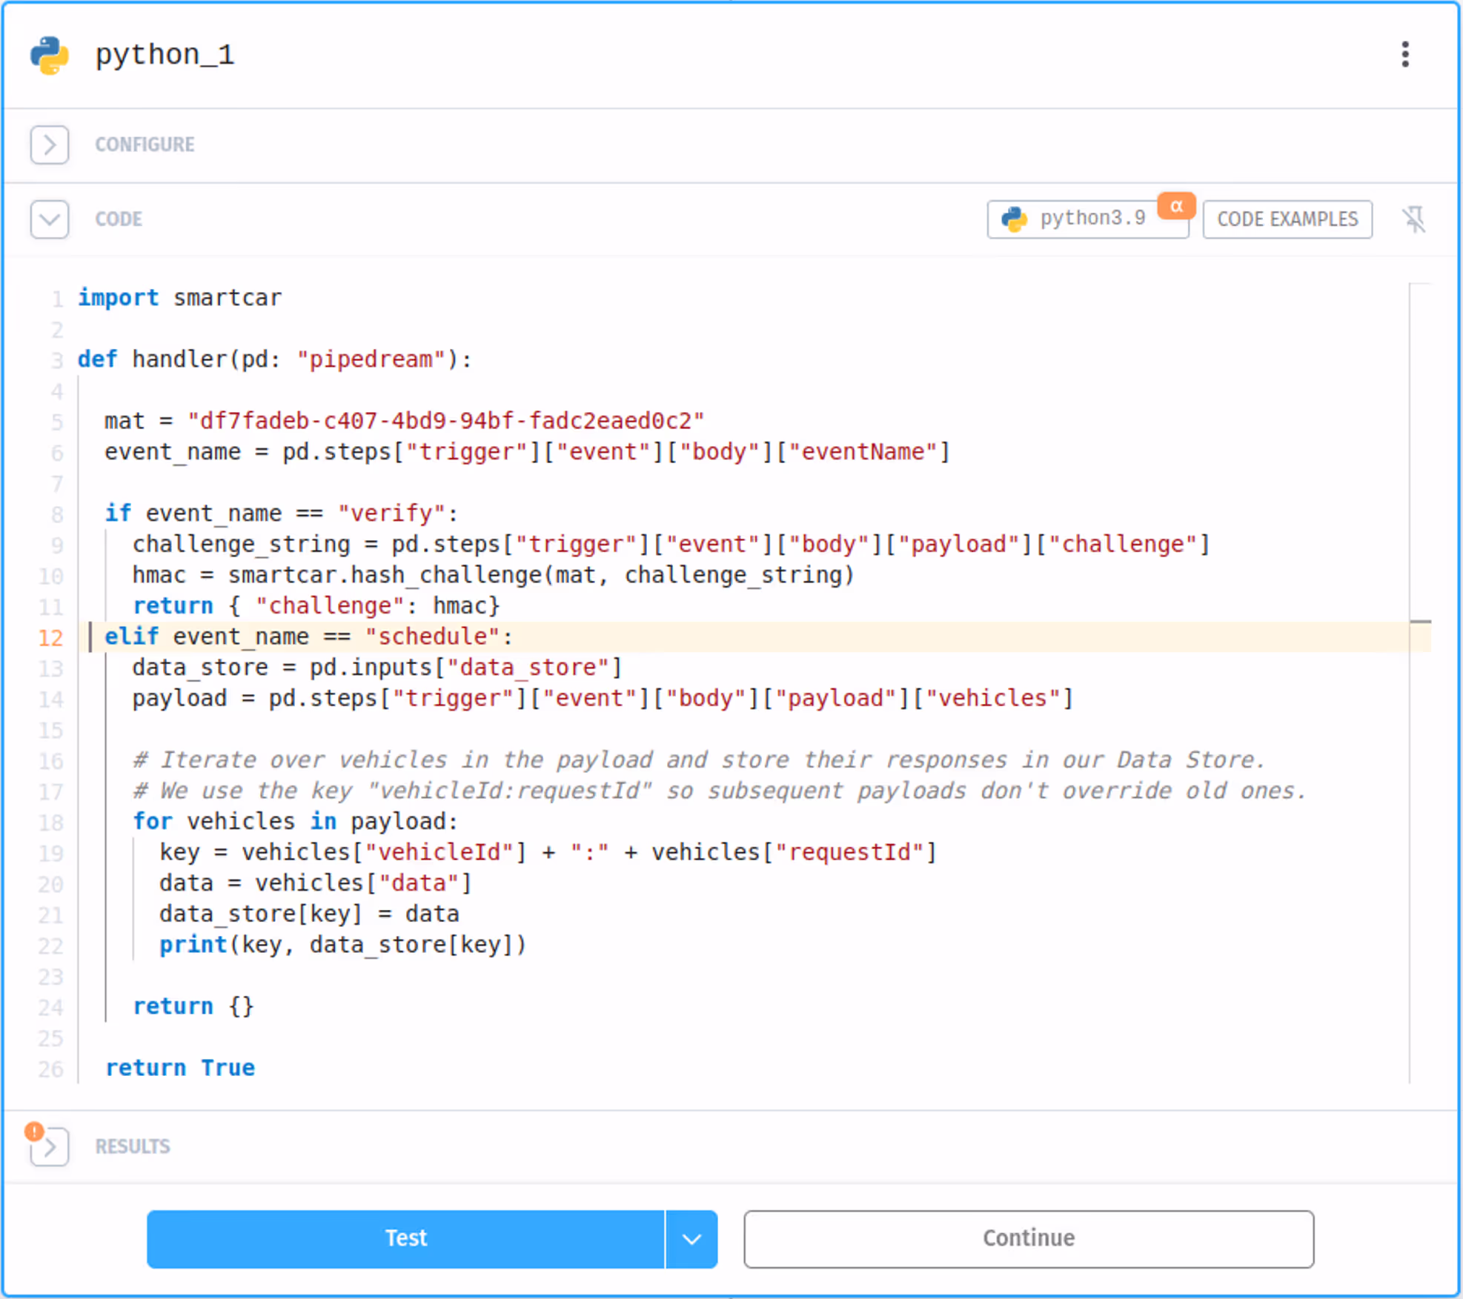Click the CONFIGURE section label
Viewport: 1463px width, 1299px height.
(x=145, y=144)
